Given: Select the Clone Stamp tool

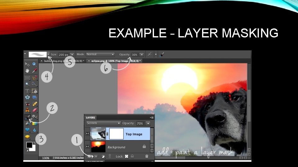Looking at the screenshot, I should (x=27, y=110).
